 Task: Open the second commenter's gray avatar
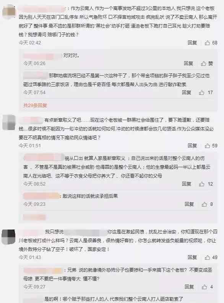click(9, 122)
